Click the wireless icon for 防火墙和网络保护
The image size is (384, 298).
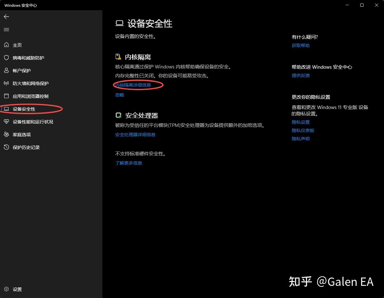coord(6,83)
